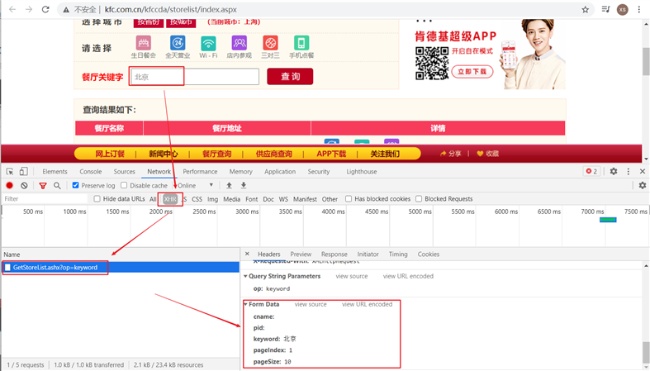Toggle the CSS request type filter
This screenshot has width=650, height=371.
[197, 199]
